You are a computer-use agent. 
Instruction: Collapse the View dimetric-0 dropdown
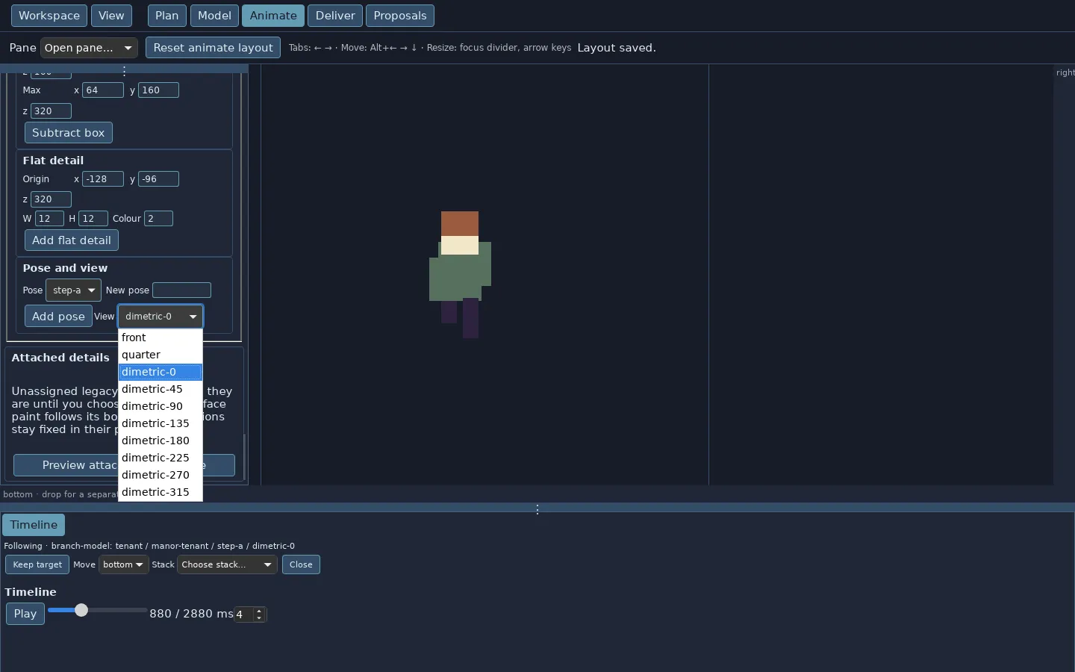coord(161,317)
